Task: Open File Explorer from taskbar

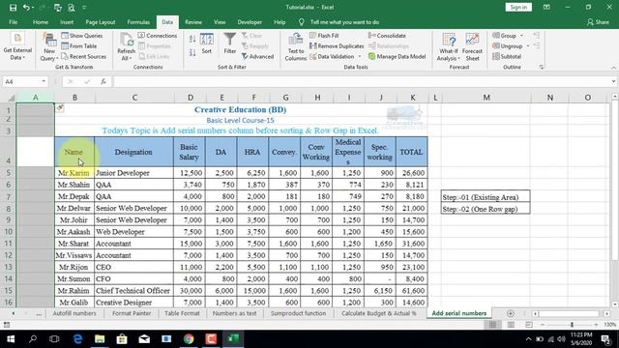Action: (x=100, y=338)
